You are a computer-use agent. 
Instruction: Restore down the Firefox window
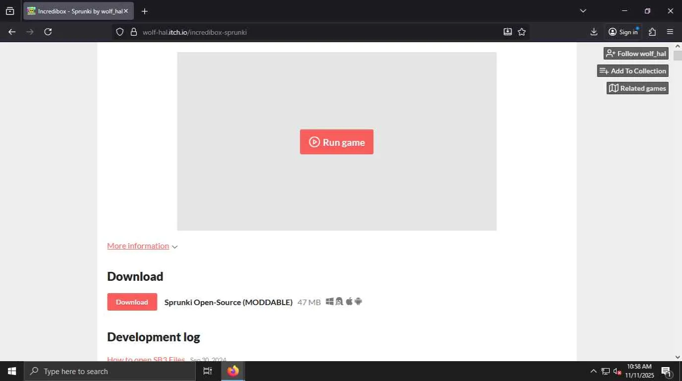[647, 11]
